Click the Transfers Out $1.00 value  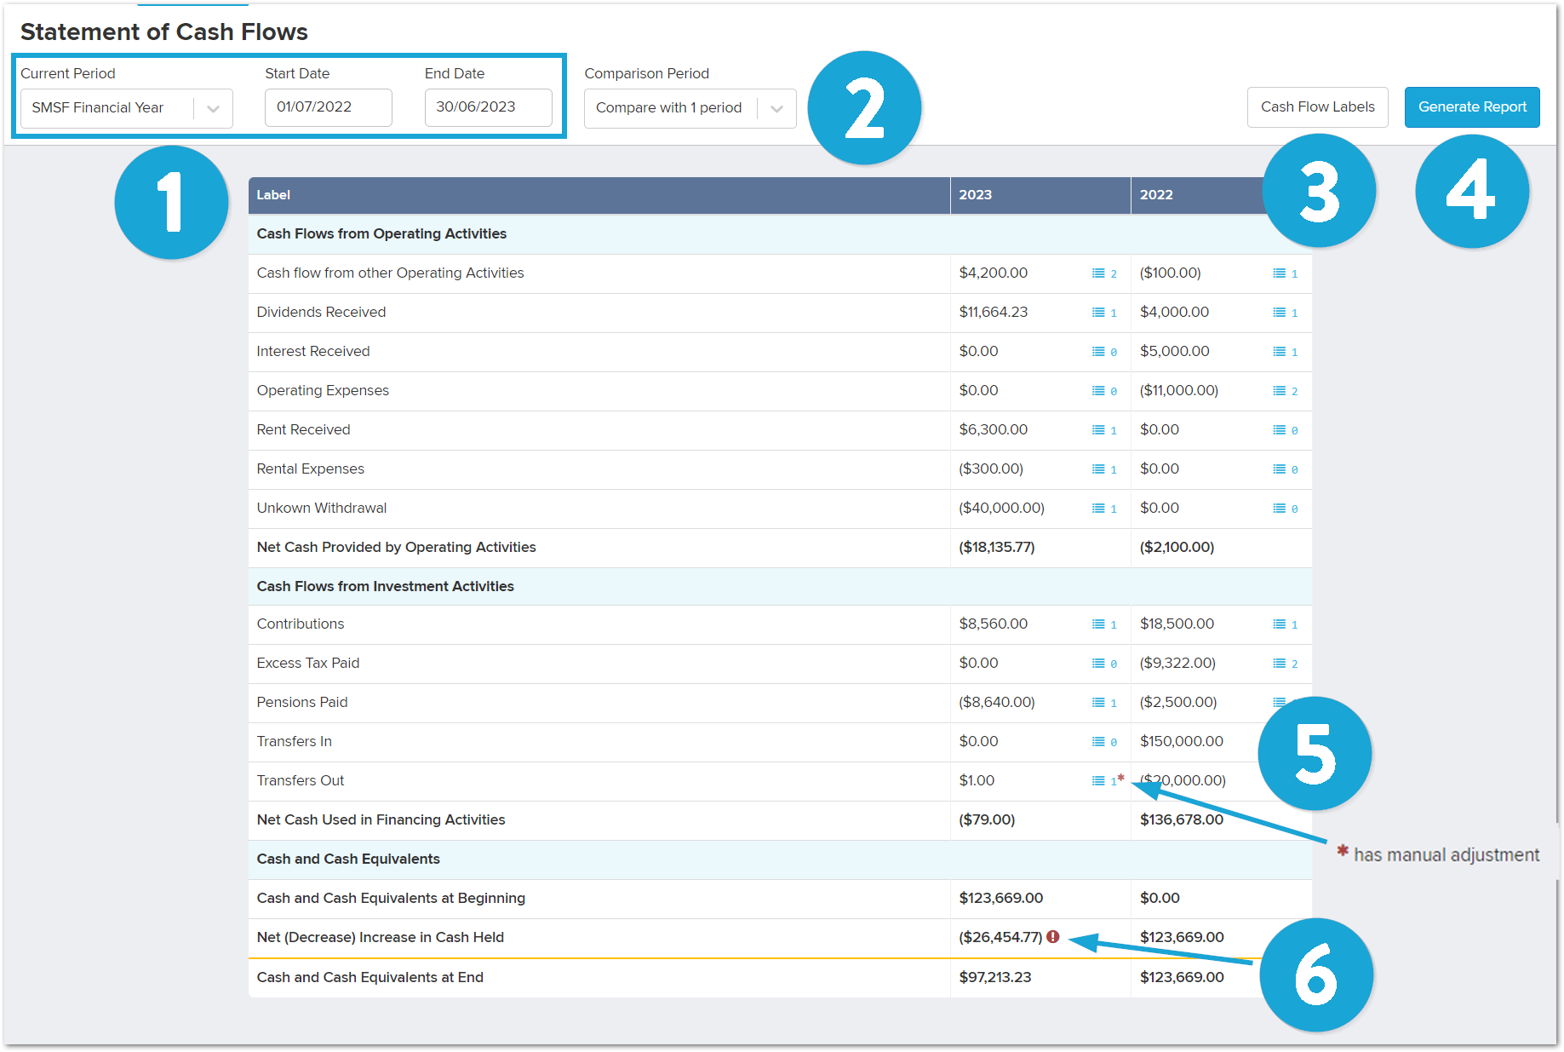[x=977, y=781]
